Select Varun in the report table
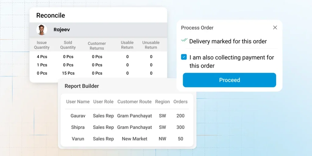Viewport: 312px width, 156px height. 78,139
